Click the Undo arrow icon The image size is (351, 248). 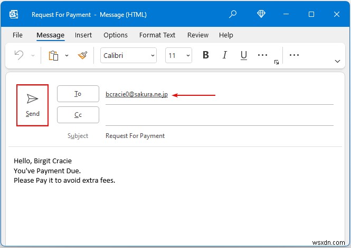[x=19, y=55]
